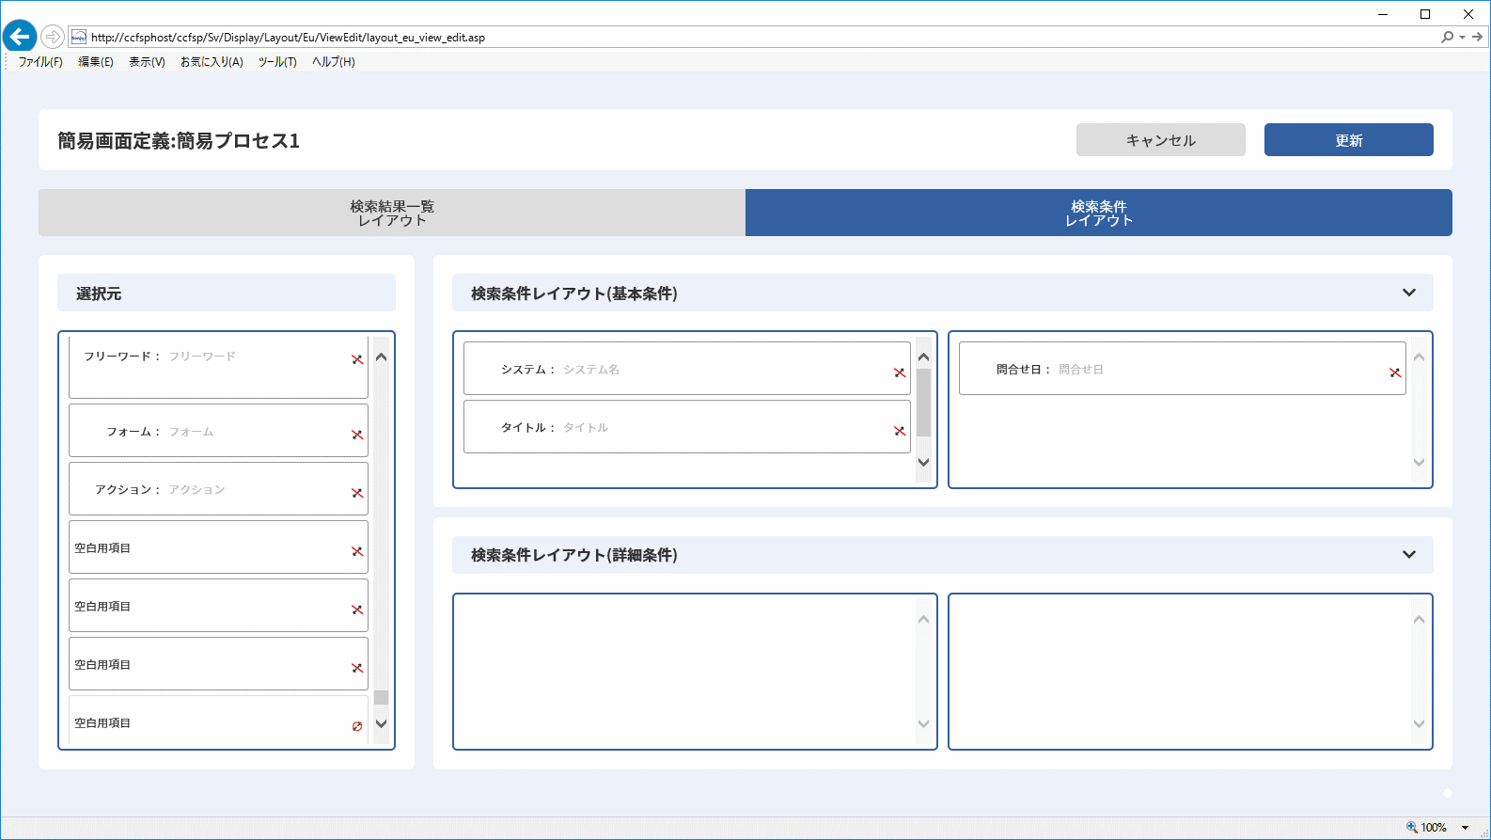Remove the 問合せ日 condition using its red icon

1395,372
